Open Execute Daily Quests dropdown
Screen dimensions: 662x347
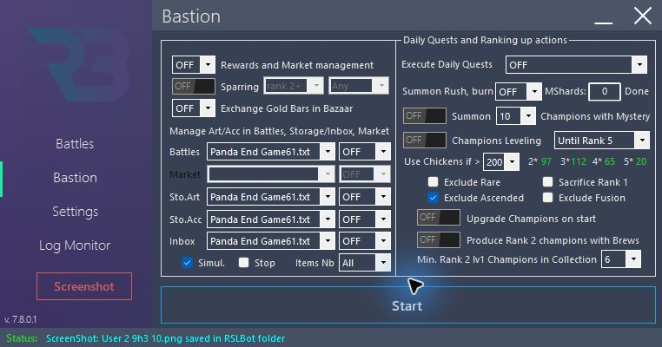coord(576,65)
